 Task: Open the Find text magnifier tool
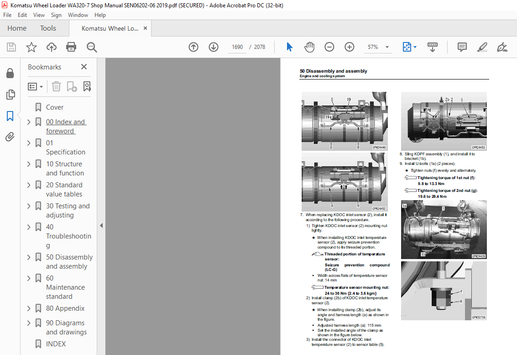(x=92, y=47)
